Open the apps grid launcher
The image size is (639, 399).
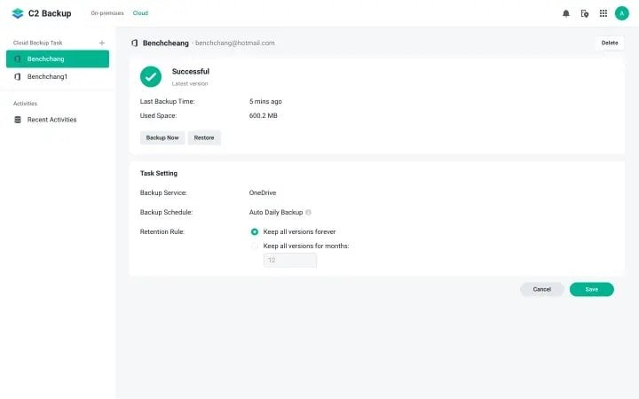click(603, 13)
